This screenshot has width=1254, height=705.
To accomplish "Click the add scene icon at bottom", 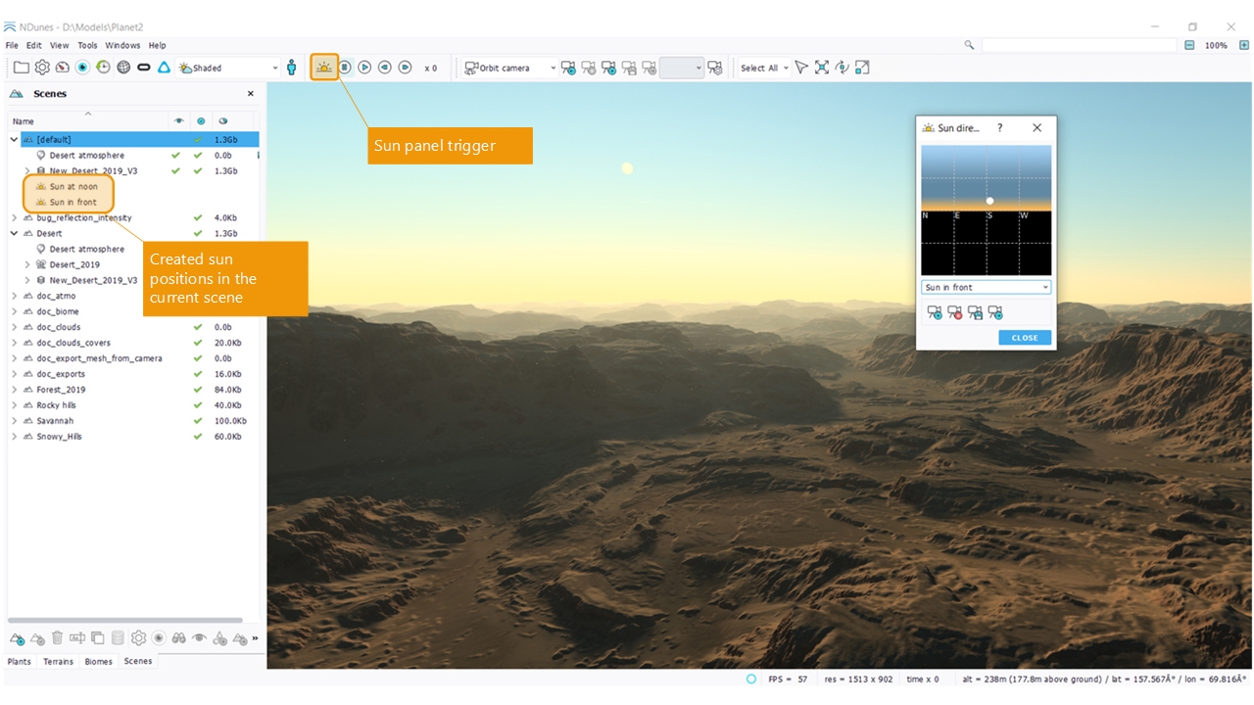I will [17, 638].
